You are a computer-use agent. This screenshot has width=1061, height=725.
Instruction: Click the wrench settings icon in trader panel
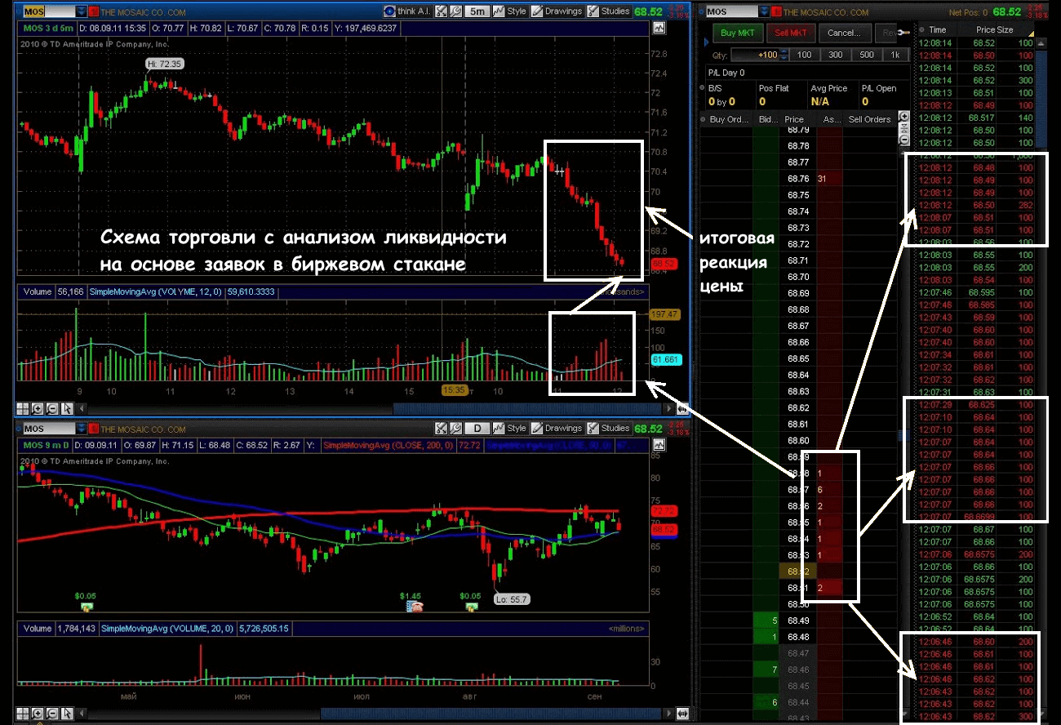(x=903, y=33)
